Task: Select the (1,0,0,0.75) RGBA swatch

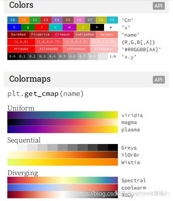Action: [49, 42]
